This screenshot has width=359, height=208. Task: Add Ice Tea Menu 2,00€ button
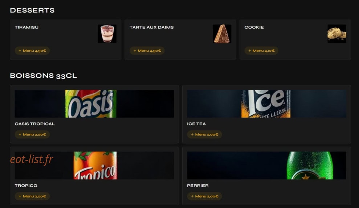point(204,135)
